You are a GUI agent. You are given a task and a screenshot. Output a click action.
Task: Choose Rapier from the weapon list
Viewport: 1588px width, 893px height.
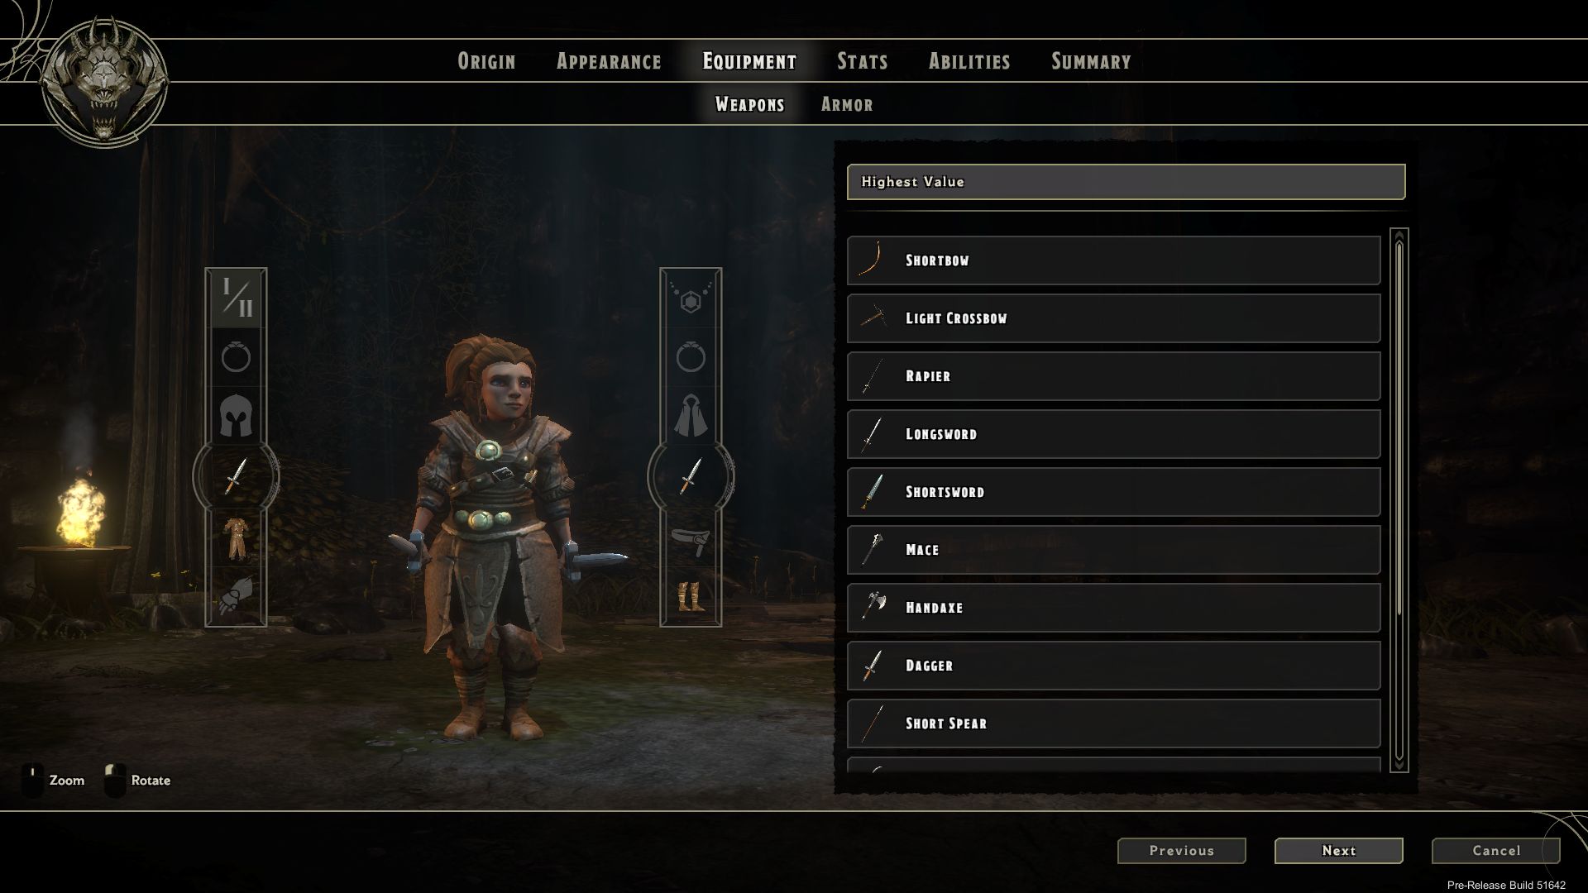coord(1113,376)
